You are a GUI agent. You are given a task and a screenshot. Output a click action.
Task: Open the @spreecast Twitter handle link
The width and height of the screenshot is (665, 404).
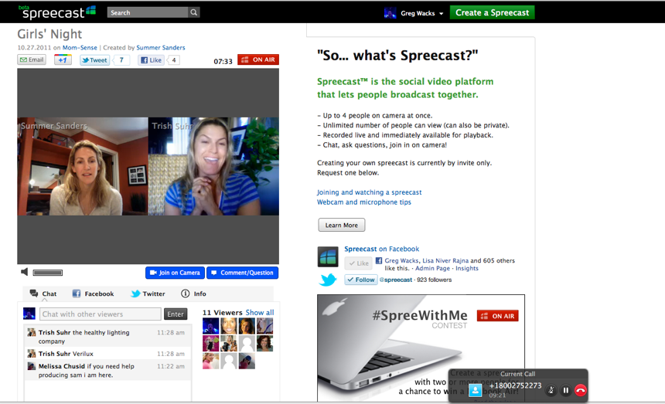[396, 280]
